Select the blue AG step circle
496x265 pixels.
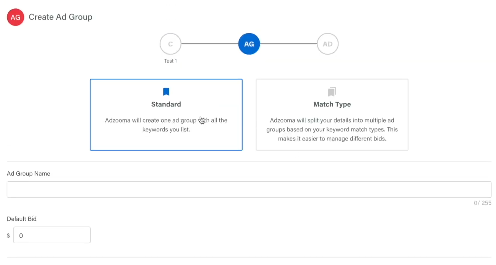(x=249, y=44)
